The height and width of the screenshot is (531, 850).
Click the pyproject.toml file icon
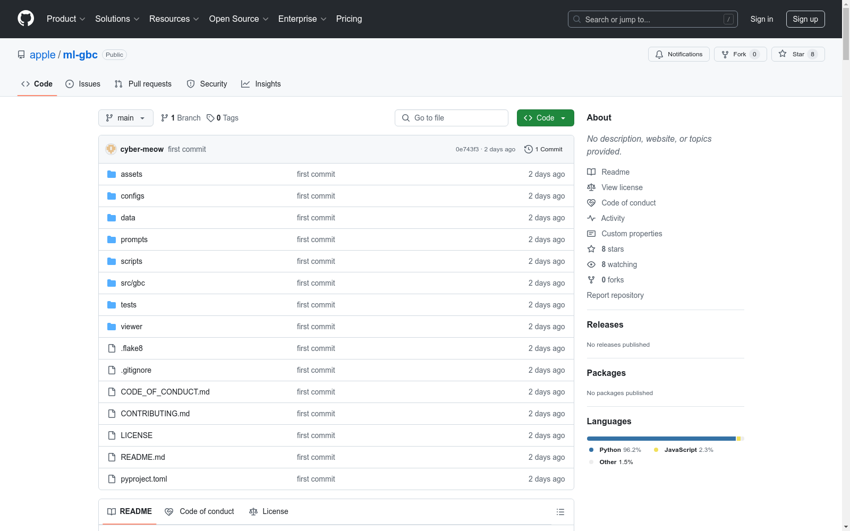[112, 479]
